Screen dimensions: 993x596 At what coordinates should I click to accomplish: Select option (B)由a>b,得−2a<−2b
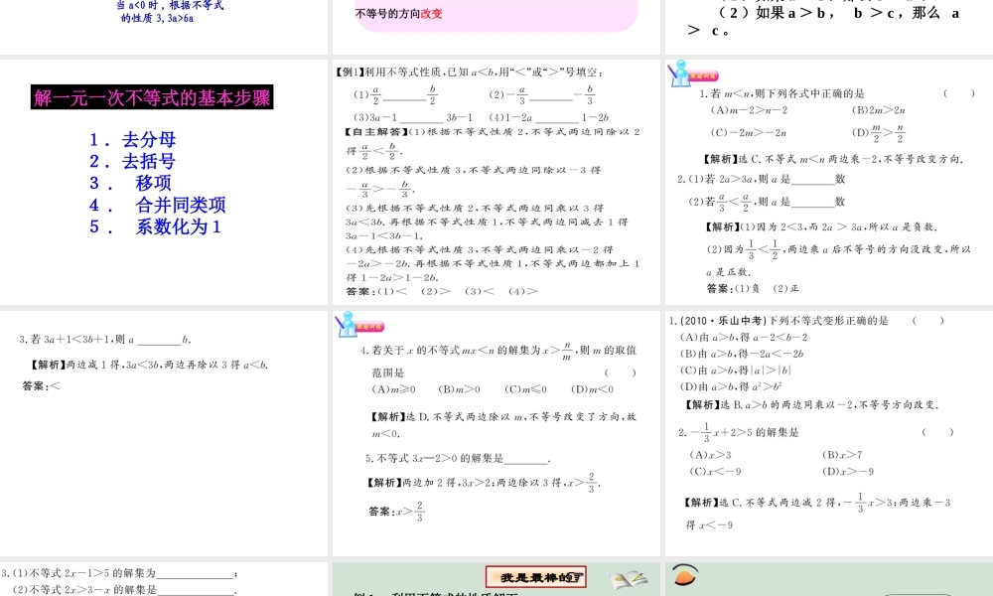coord(742,354)
